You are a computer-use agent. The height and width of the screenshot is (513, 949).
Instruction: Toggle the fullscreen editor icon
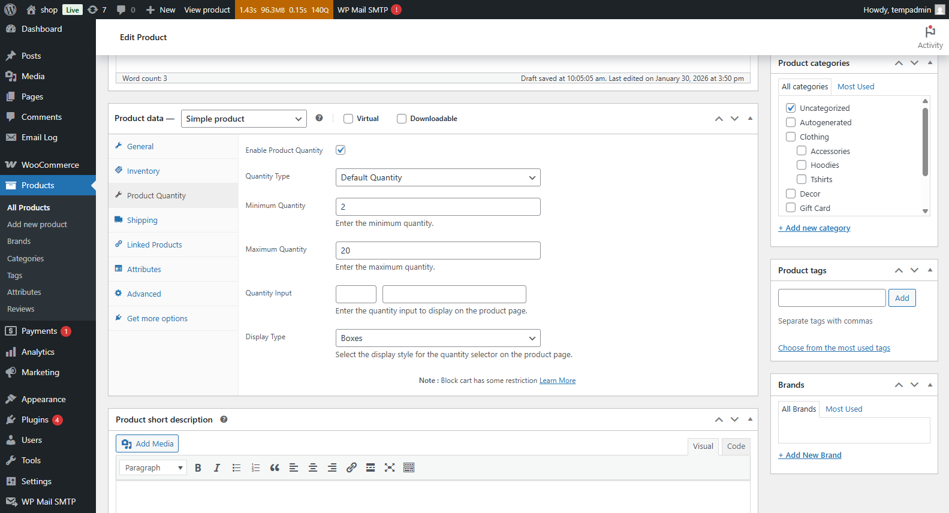(390, 468)
